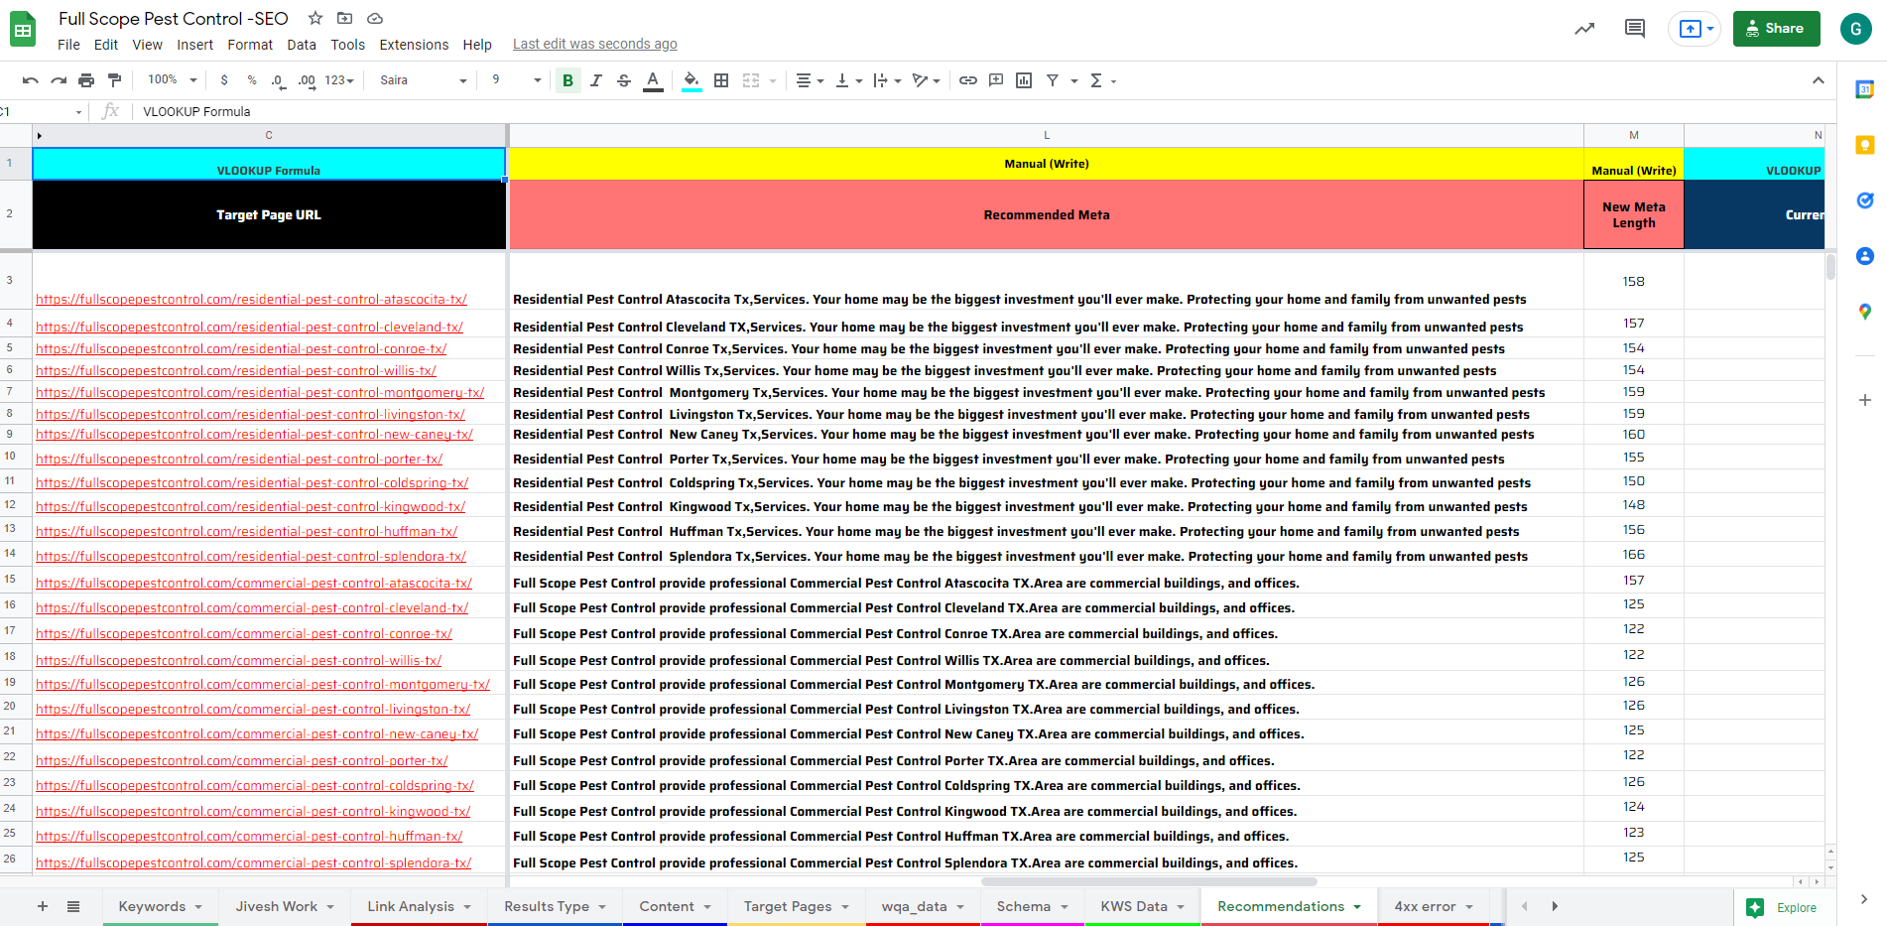Click the Redo icon
1887x926 pixels.
pyautogui.click(x=59, y=80)
